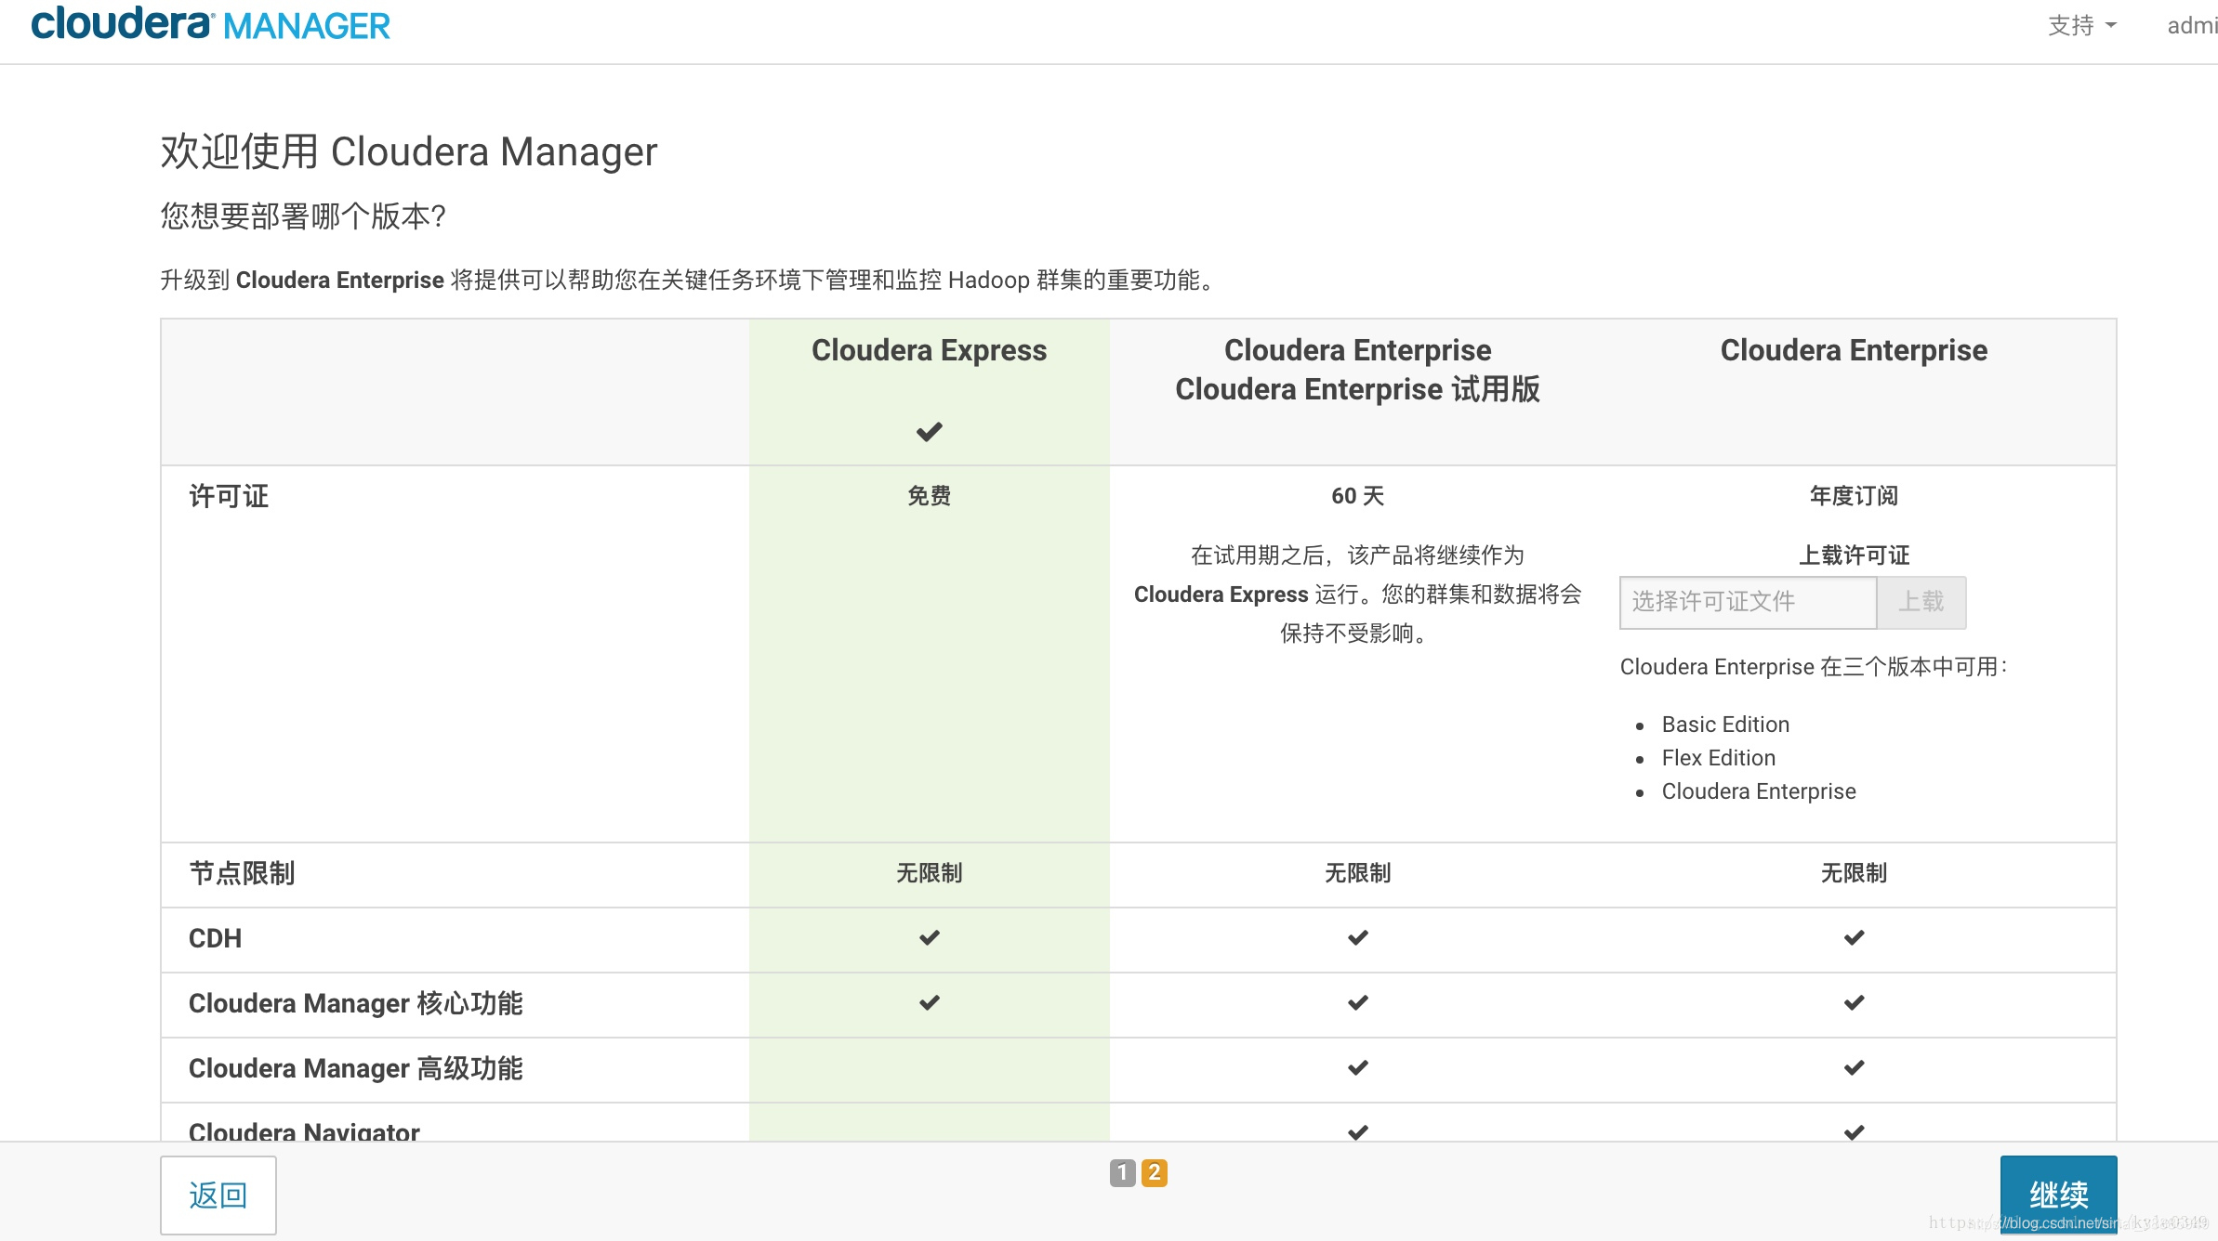Click the CDH checkmark in Express column
Screen dimensions: 2218x1241
(x=929, y=938)
